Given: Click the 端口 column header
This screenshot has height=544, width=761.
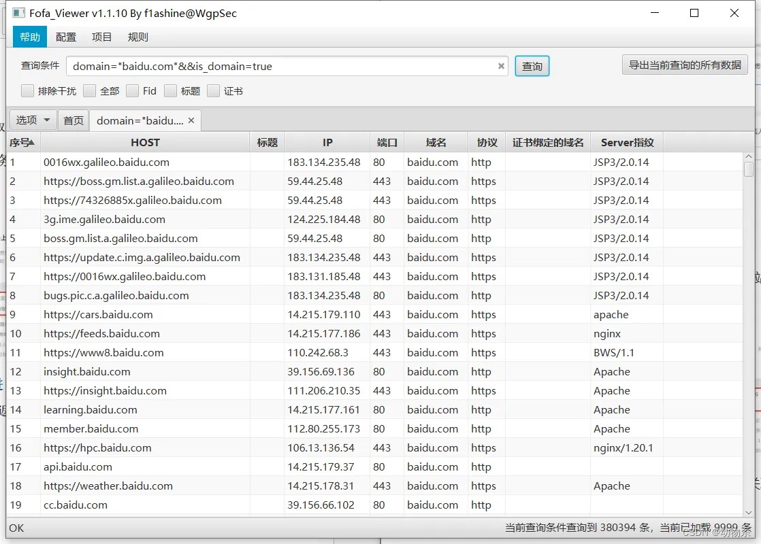Looking at the screenshot, I should tap(387, 142).
